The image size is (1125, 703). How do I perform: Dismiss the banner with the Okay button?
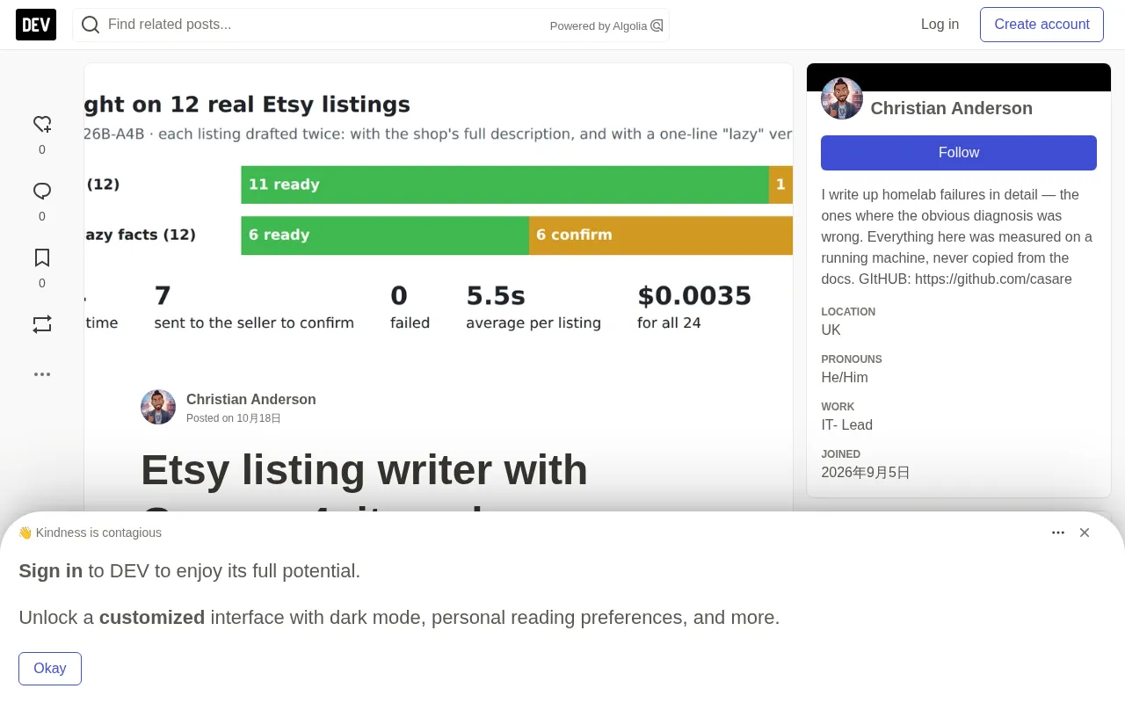50,669
